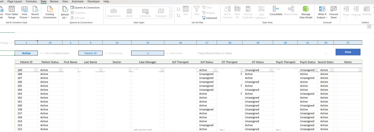Screen dimensions: 374x132
Task: Switch to Review tab
Action: 54,1
